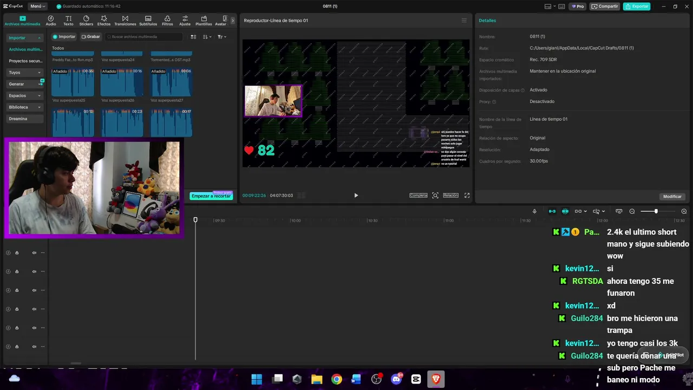Viewport: 693px width, 390px height.
Task: Click Empezar a recortar button
Action: [211, 196]
